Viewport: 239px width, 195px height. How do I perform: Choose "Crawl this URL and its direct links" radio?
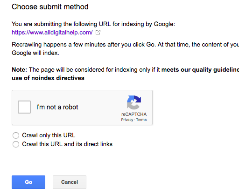pyautogui.click(x=16, y=144)
